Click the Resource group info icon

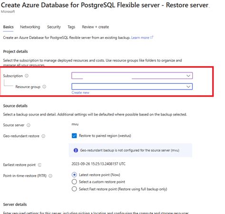pyautogui.click(x=44, y=87)
